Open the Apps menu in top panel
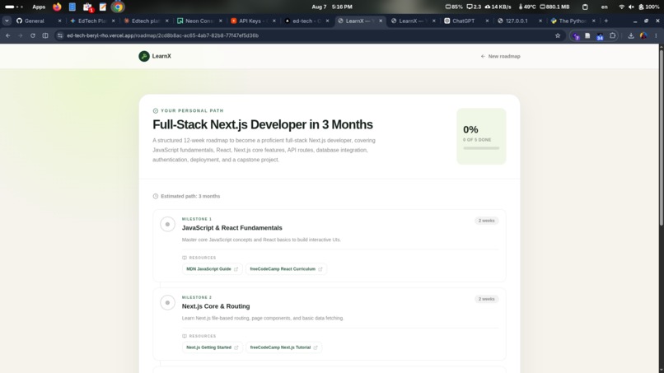The width and height of the screenshot is (664, 373). [x=39, y=7]
